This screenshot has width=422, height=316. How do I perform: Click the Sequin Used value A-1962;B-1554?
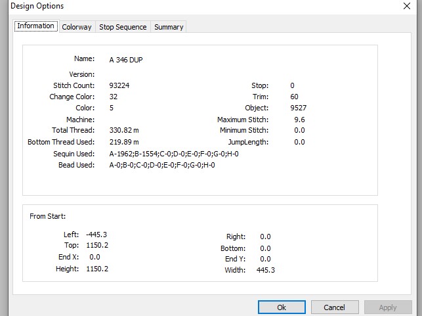(174, 154)
